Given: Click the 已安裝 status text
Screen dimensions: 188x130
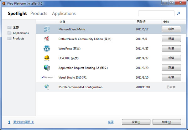Looking at the screenshot, I should click(x=171, y=87).
